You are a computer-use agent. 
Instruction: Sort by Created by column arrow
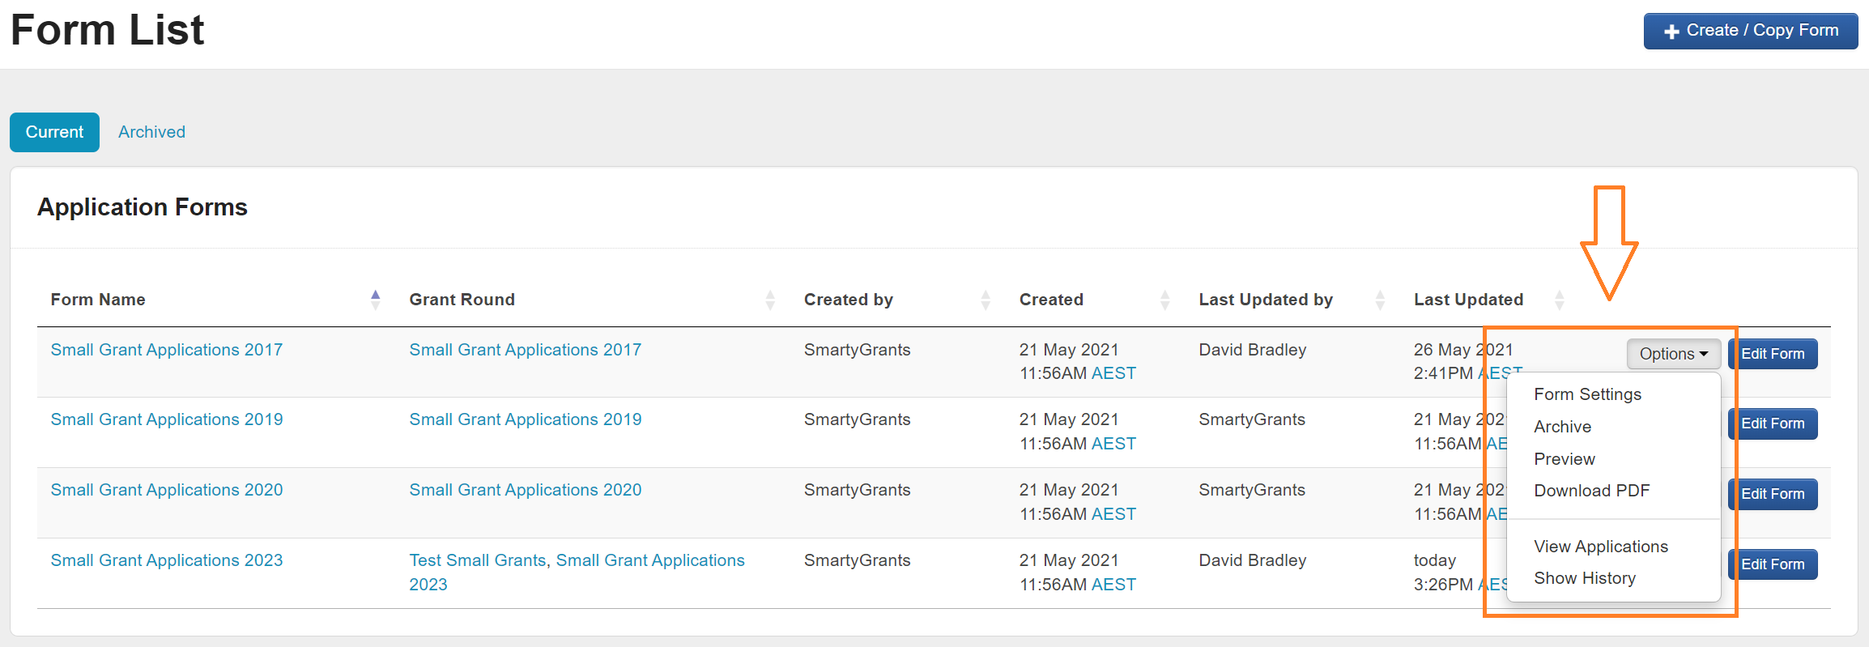tap(985, 300)
